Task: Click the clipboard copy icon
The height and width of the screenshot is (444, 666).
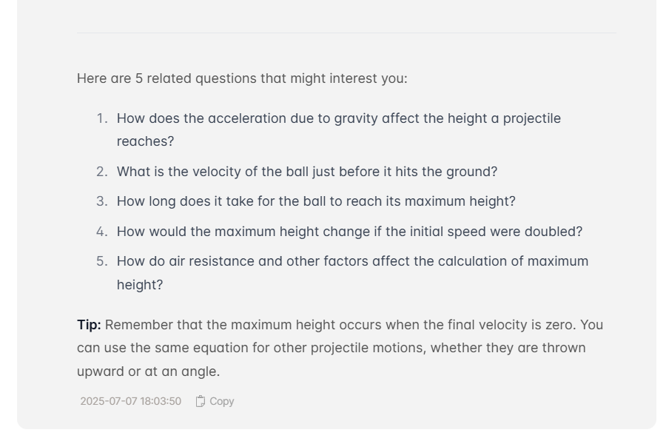Action: [201, 401]
